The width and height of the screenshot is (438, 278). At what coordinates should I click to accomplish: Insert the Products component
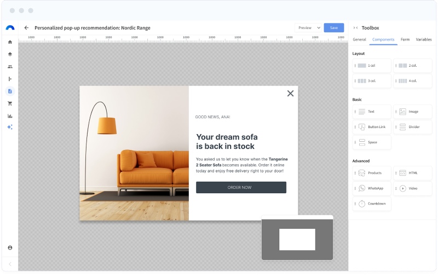point(372,173)
